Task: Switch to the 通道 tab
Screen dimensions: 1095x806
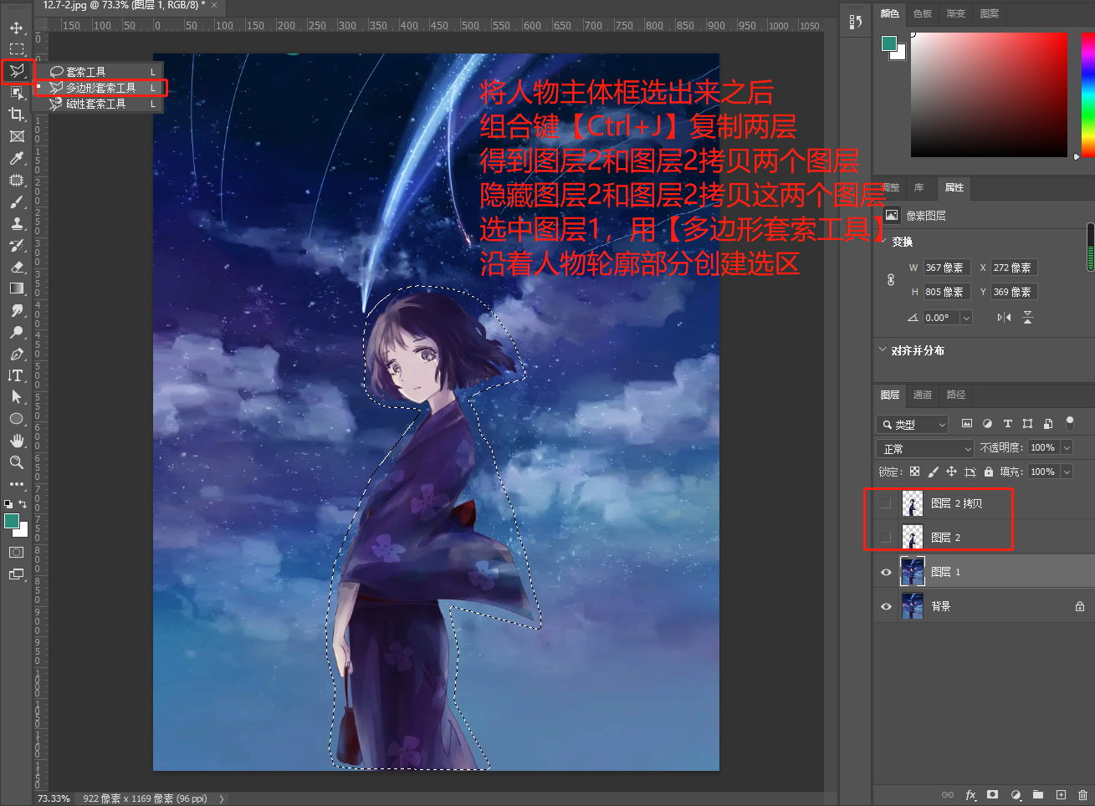Action: point(923,395)
